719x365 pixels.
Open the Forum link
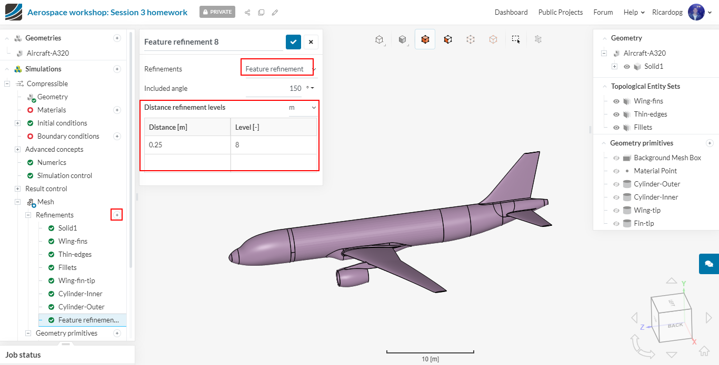[603, 12]
